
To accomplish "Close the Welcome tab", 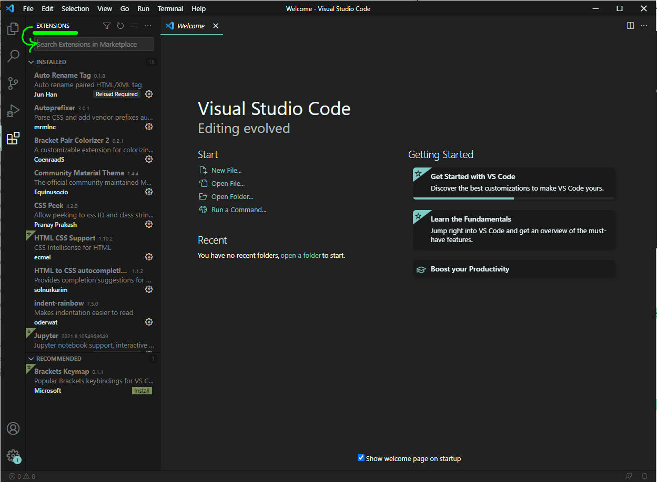I will coord(216,26).
